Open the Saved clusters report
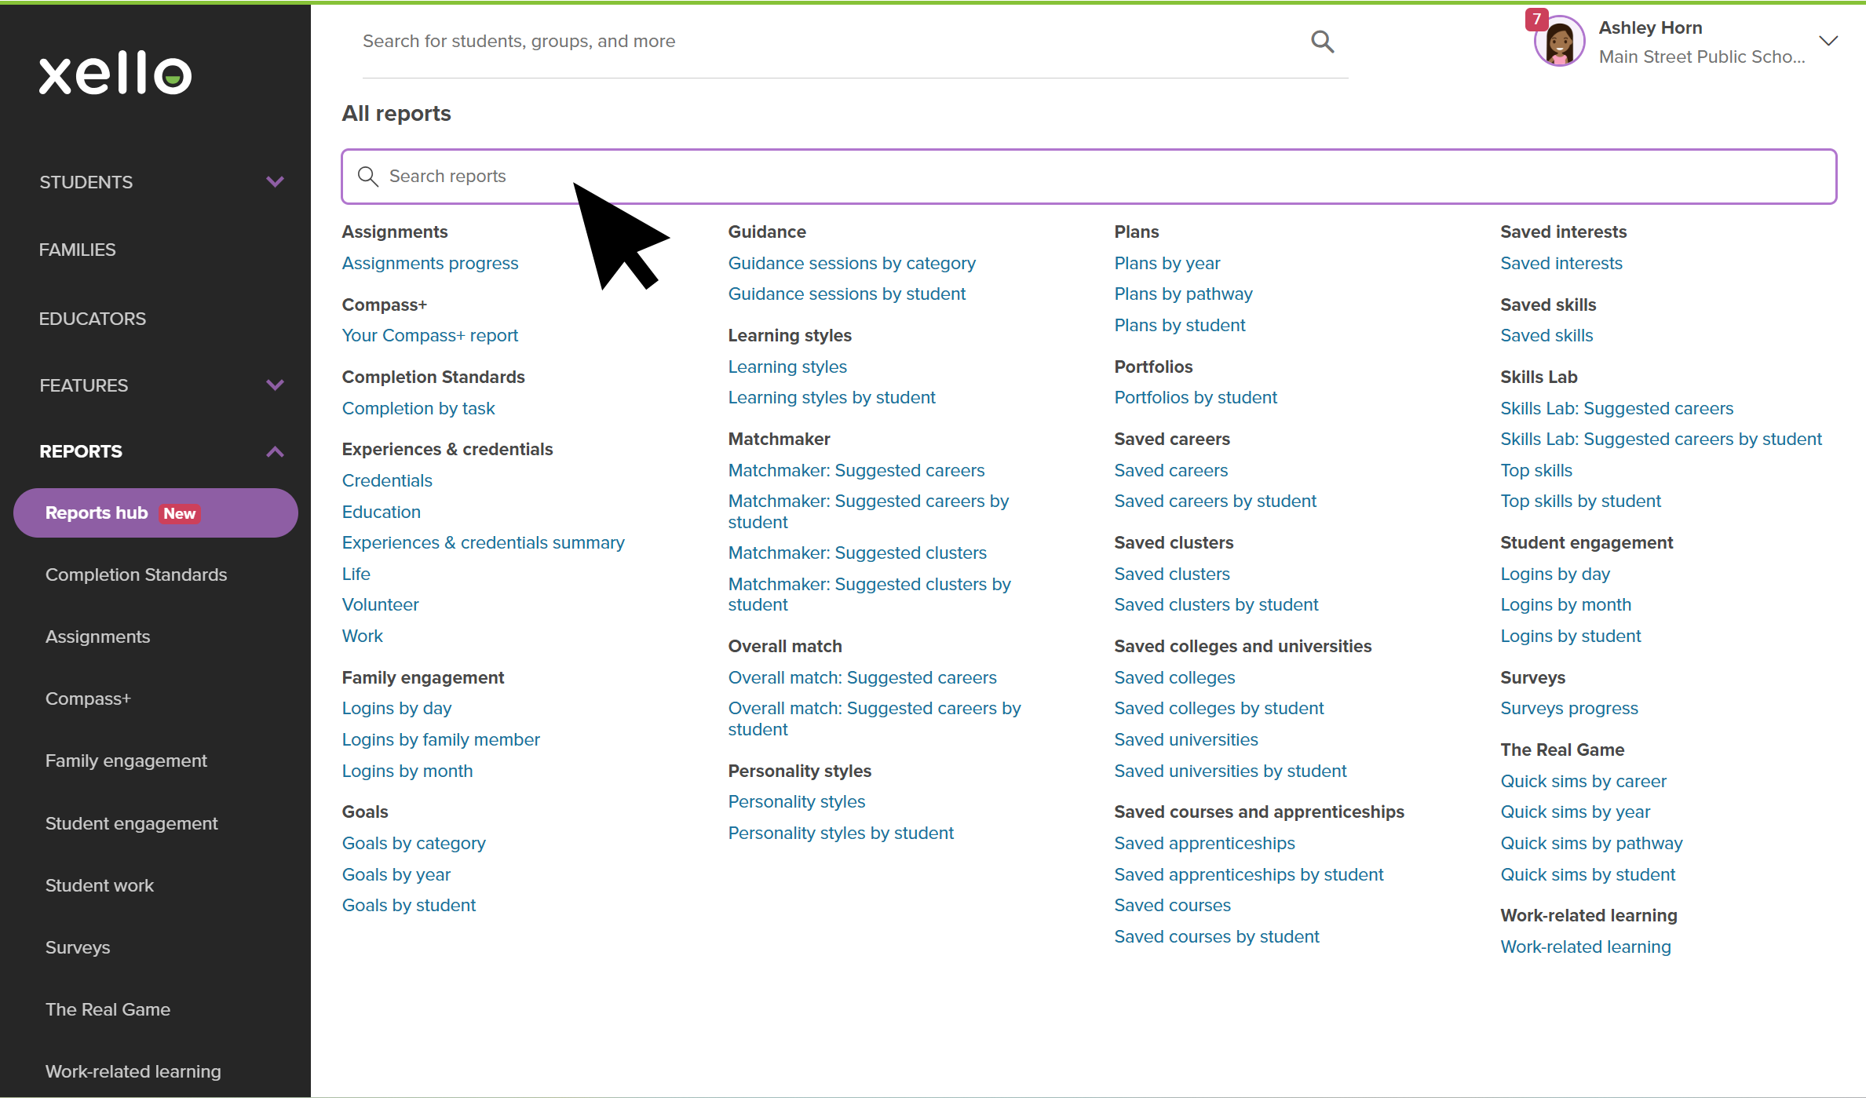Image resolution: width=1866 pixels, height=1098 pixels. tap(1172, 575)
